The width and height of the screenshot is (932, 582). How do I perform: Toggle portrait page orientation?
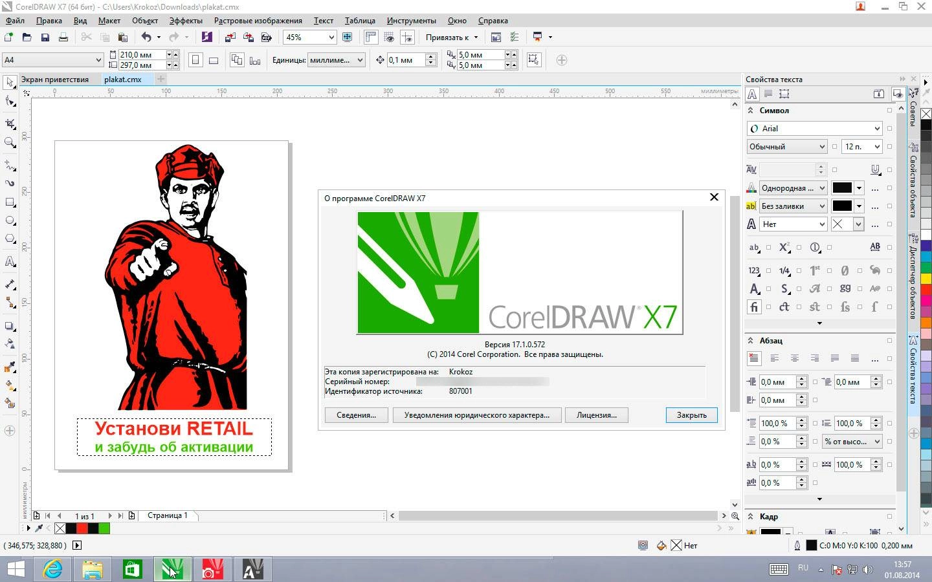pos(195,60)
